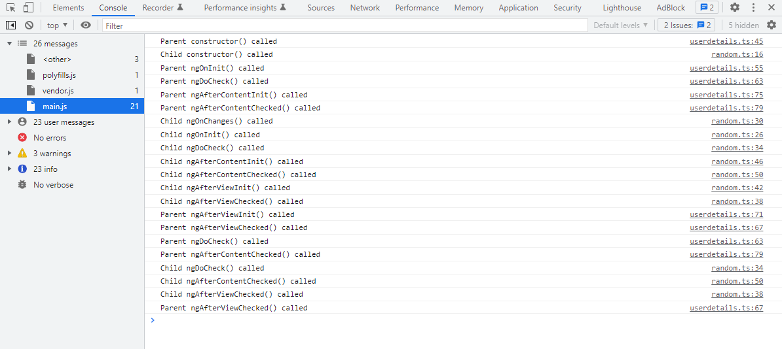Open the Performance tab
This screenshot has height=349, width=782.
417,8
